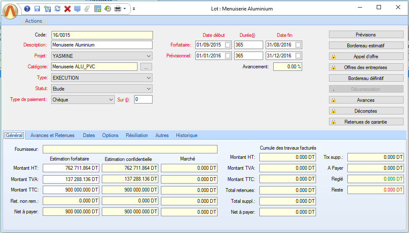
Task: Open the Prévisions button
Action: pos(366,34)
